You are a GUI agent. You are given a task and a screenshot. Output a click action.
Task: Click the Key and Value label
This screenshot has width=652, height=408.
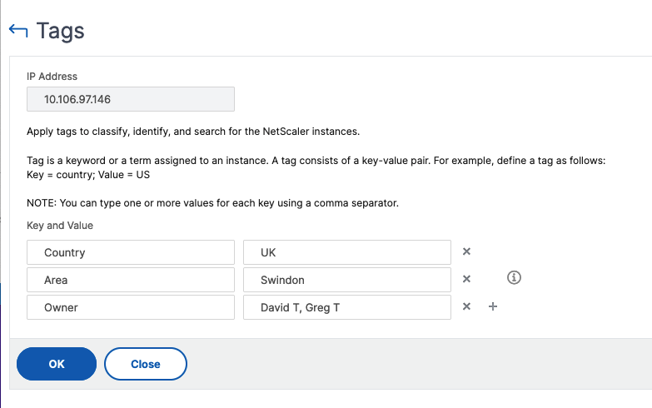(x=60, y=226)
